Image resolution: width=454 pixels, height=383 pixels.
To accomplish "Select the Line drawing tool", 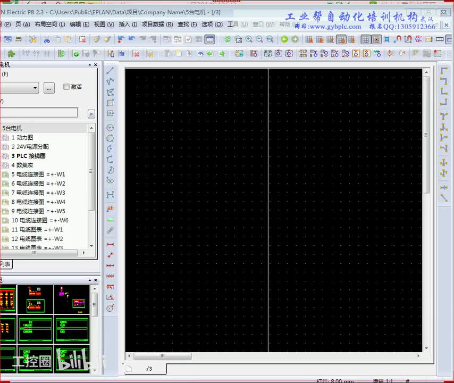I will (111, 70).
